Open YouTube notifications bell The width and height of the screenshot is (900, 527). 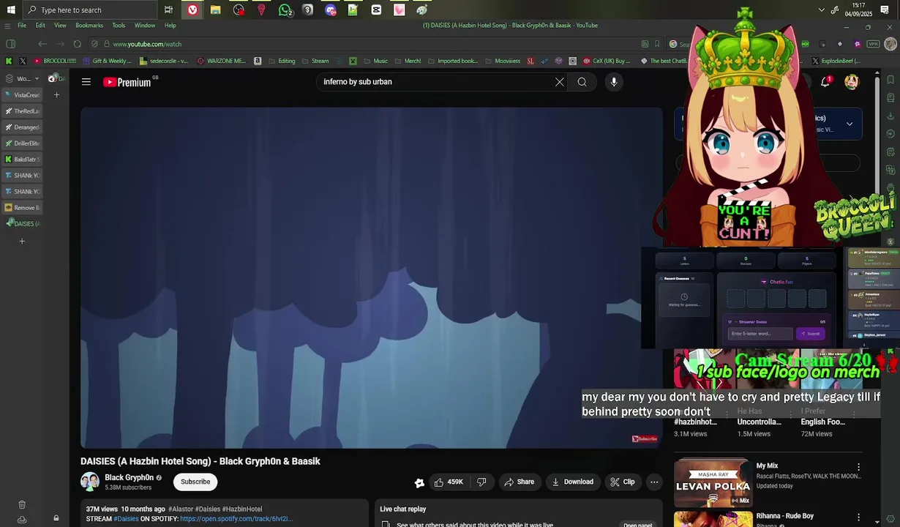825,82
